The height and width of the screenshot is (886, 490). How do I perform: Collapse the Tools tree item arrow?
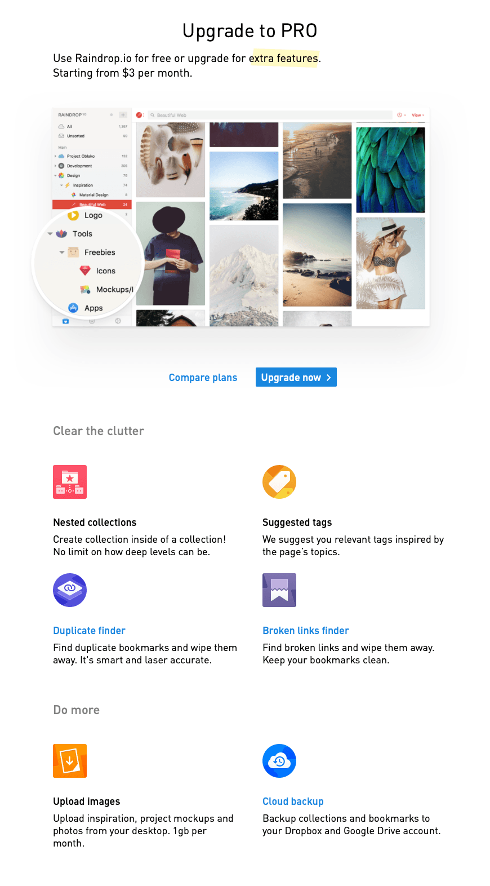(x=50, y=234)
